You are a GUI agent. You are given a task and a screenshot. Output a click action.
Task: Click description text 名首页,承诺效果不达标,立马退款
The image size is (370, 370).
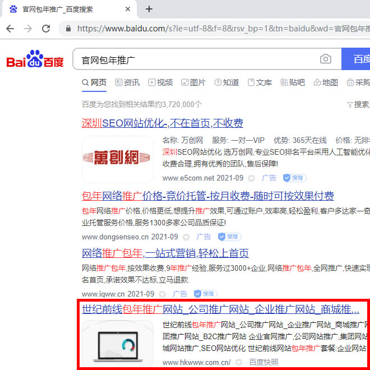(136, 280)
